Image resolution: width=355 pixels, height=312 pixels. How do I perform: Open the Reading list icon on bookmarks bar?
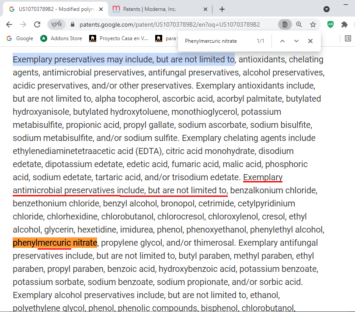pyautogui.click(x=348, y=38)
